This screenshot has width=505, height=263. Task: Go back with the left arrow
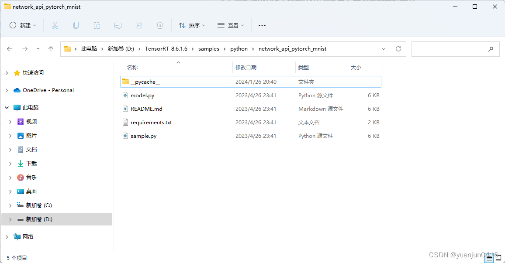click(10, 49)
